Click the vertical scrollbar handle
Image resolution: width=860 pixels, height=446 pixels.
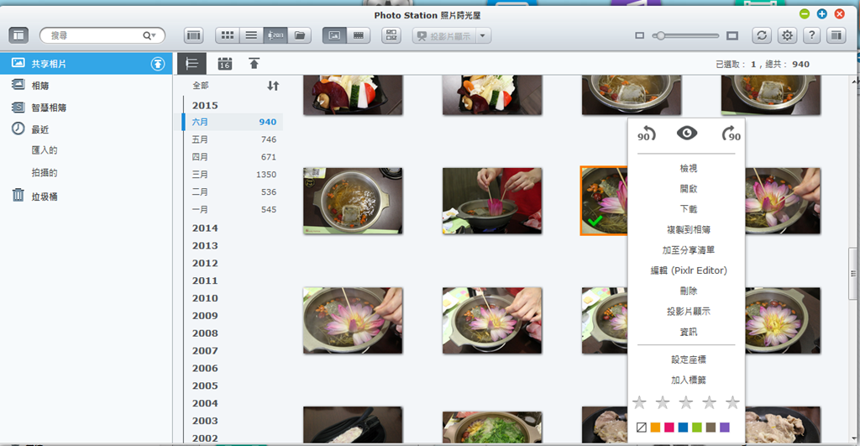pos(853,273)
